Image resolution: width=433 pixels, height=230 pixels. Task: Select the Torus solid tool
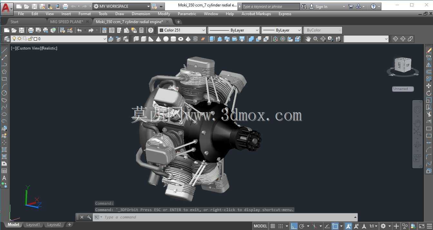point(181,39)
